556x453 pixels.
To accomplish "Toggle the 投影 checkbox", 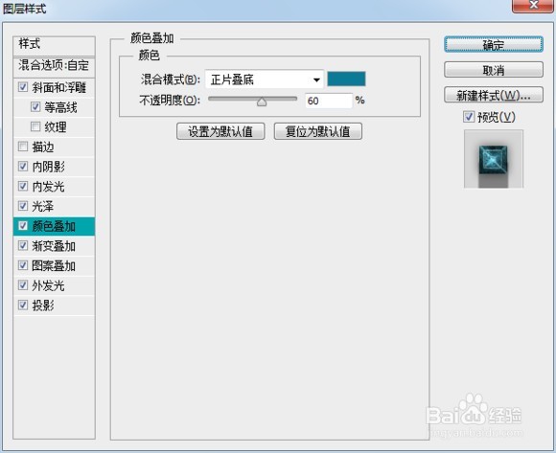I will pos(23,305).
